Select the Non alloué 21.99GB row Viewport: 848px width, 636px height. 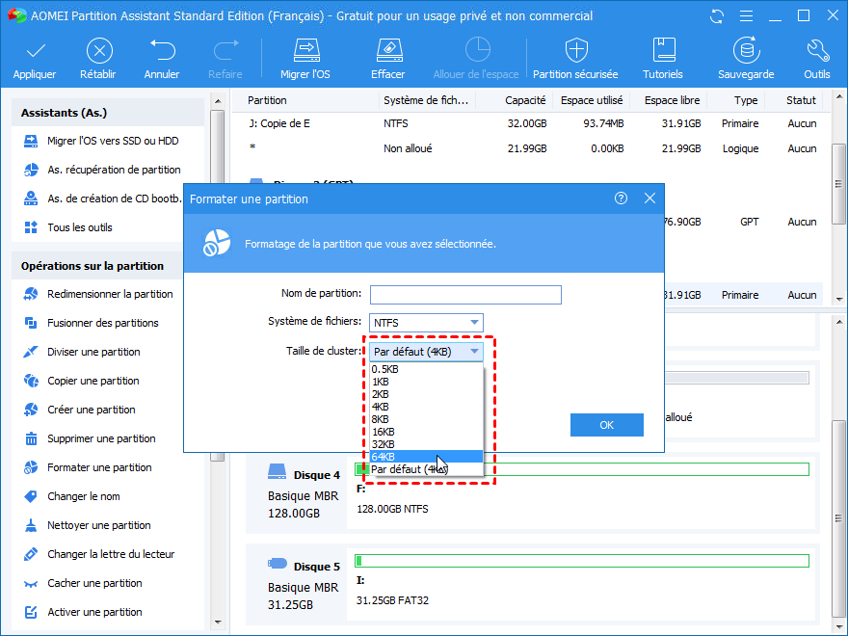tap(532, 148)
